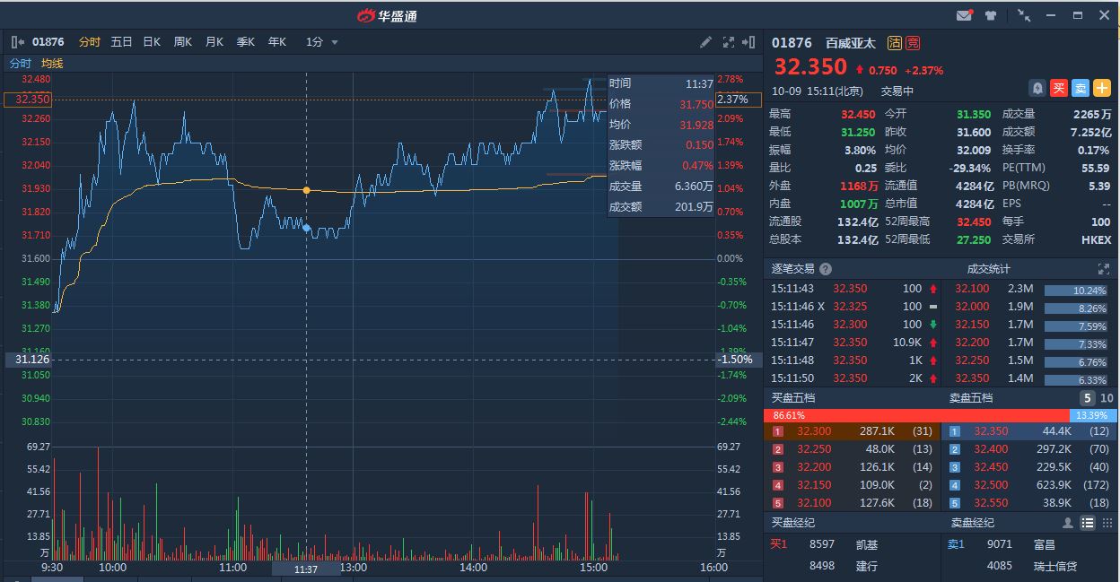This screenshot has width=1120, height=582.
Task: Open the skin theme shirt icon
Action: (x=991, y=15)
